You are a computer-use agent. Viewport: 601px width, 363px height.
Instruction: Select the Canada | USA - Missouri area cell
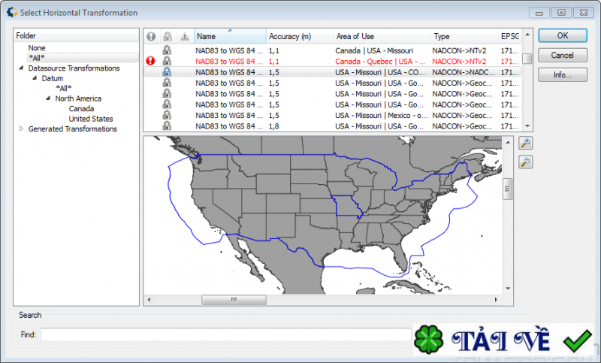click(x=374, y=50)
